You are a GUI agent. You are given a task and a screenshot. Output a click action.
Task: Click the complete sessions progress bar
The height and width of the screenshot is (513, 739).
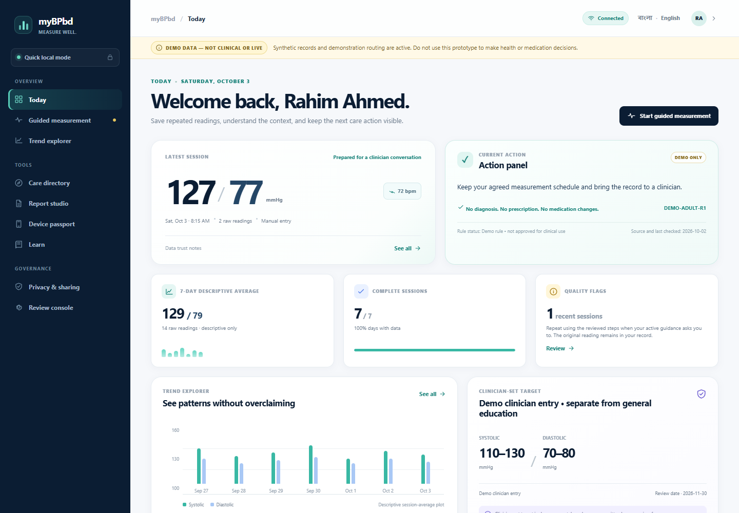435,350
